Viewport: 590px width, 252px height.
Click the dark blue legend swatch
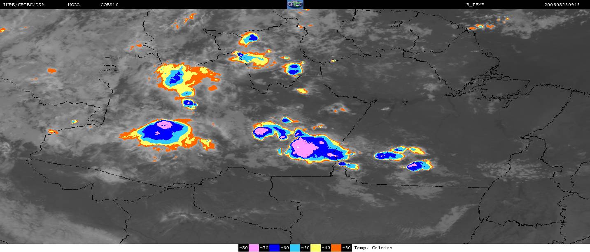coord(275,248)
